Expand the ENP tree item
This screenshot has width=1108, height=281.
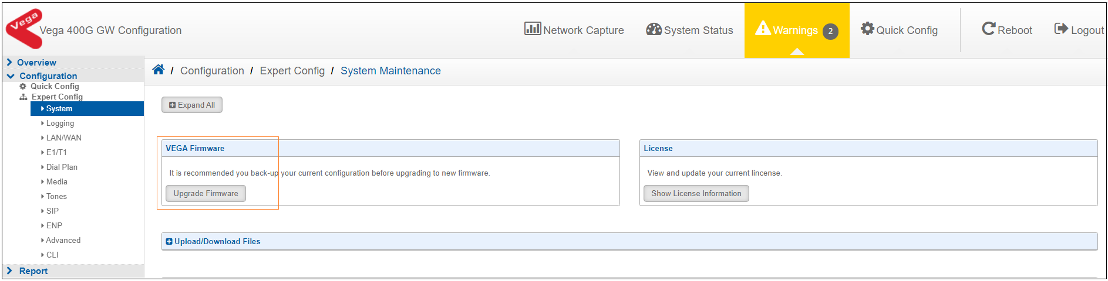(42, 226)
